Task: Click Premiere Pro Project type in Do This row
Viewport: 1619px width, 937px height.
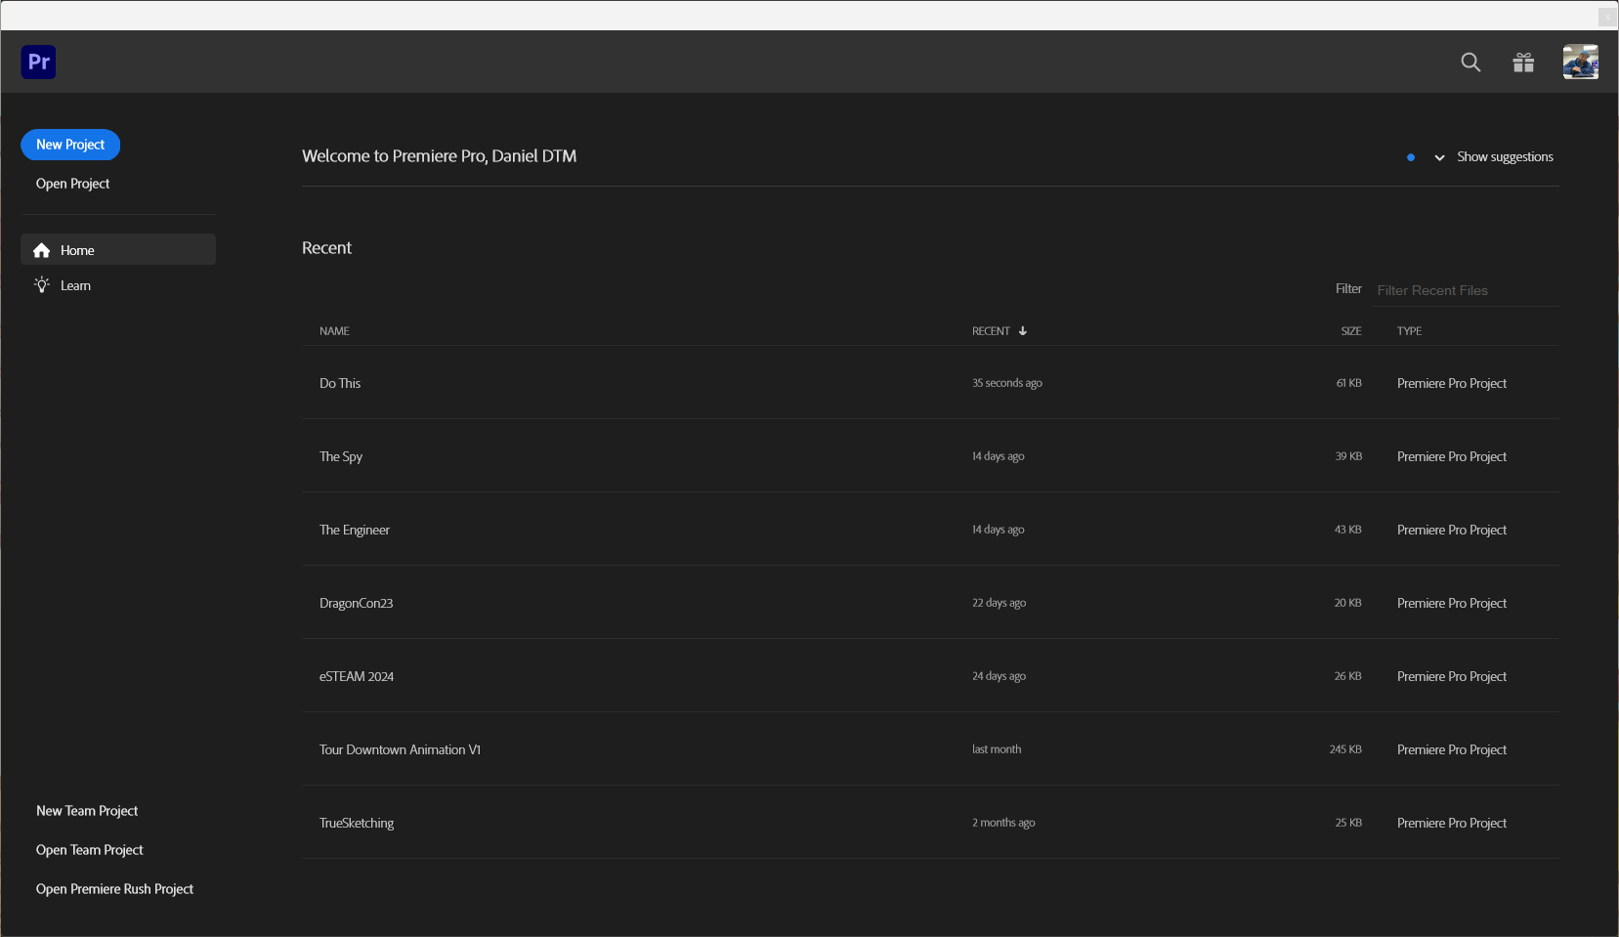Action: click(x=1452, y=383)
